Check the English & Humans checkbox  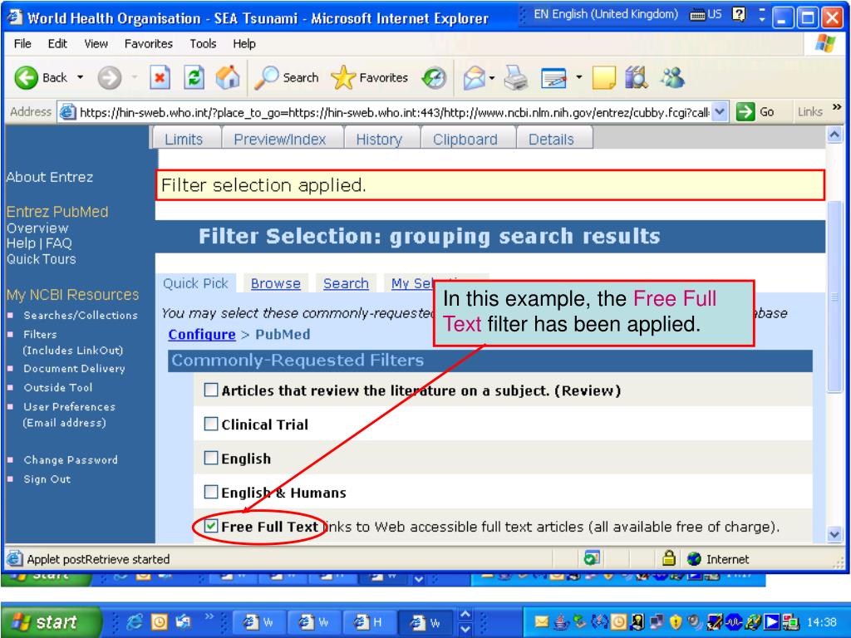pos(210,492)
